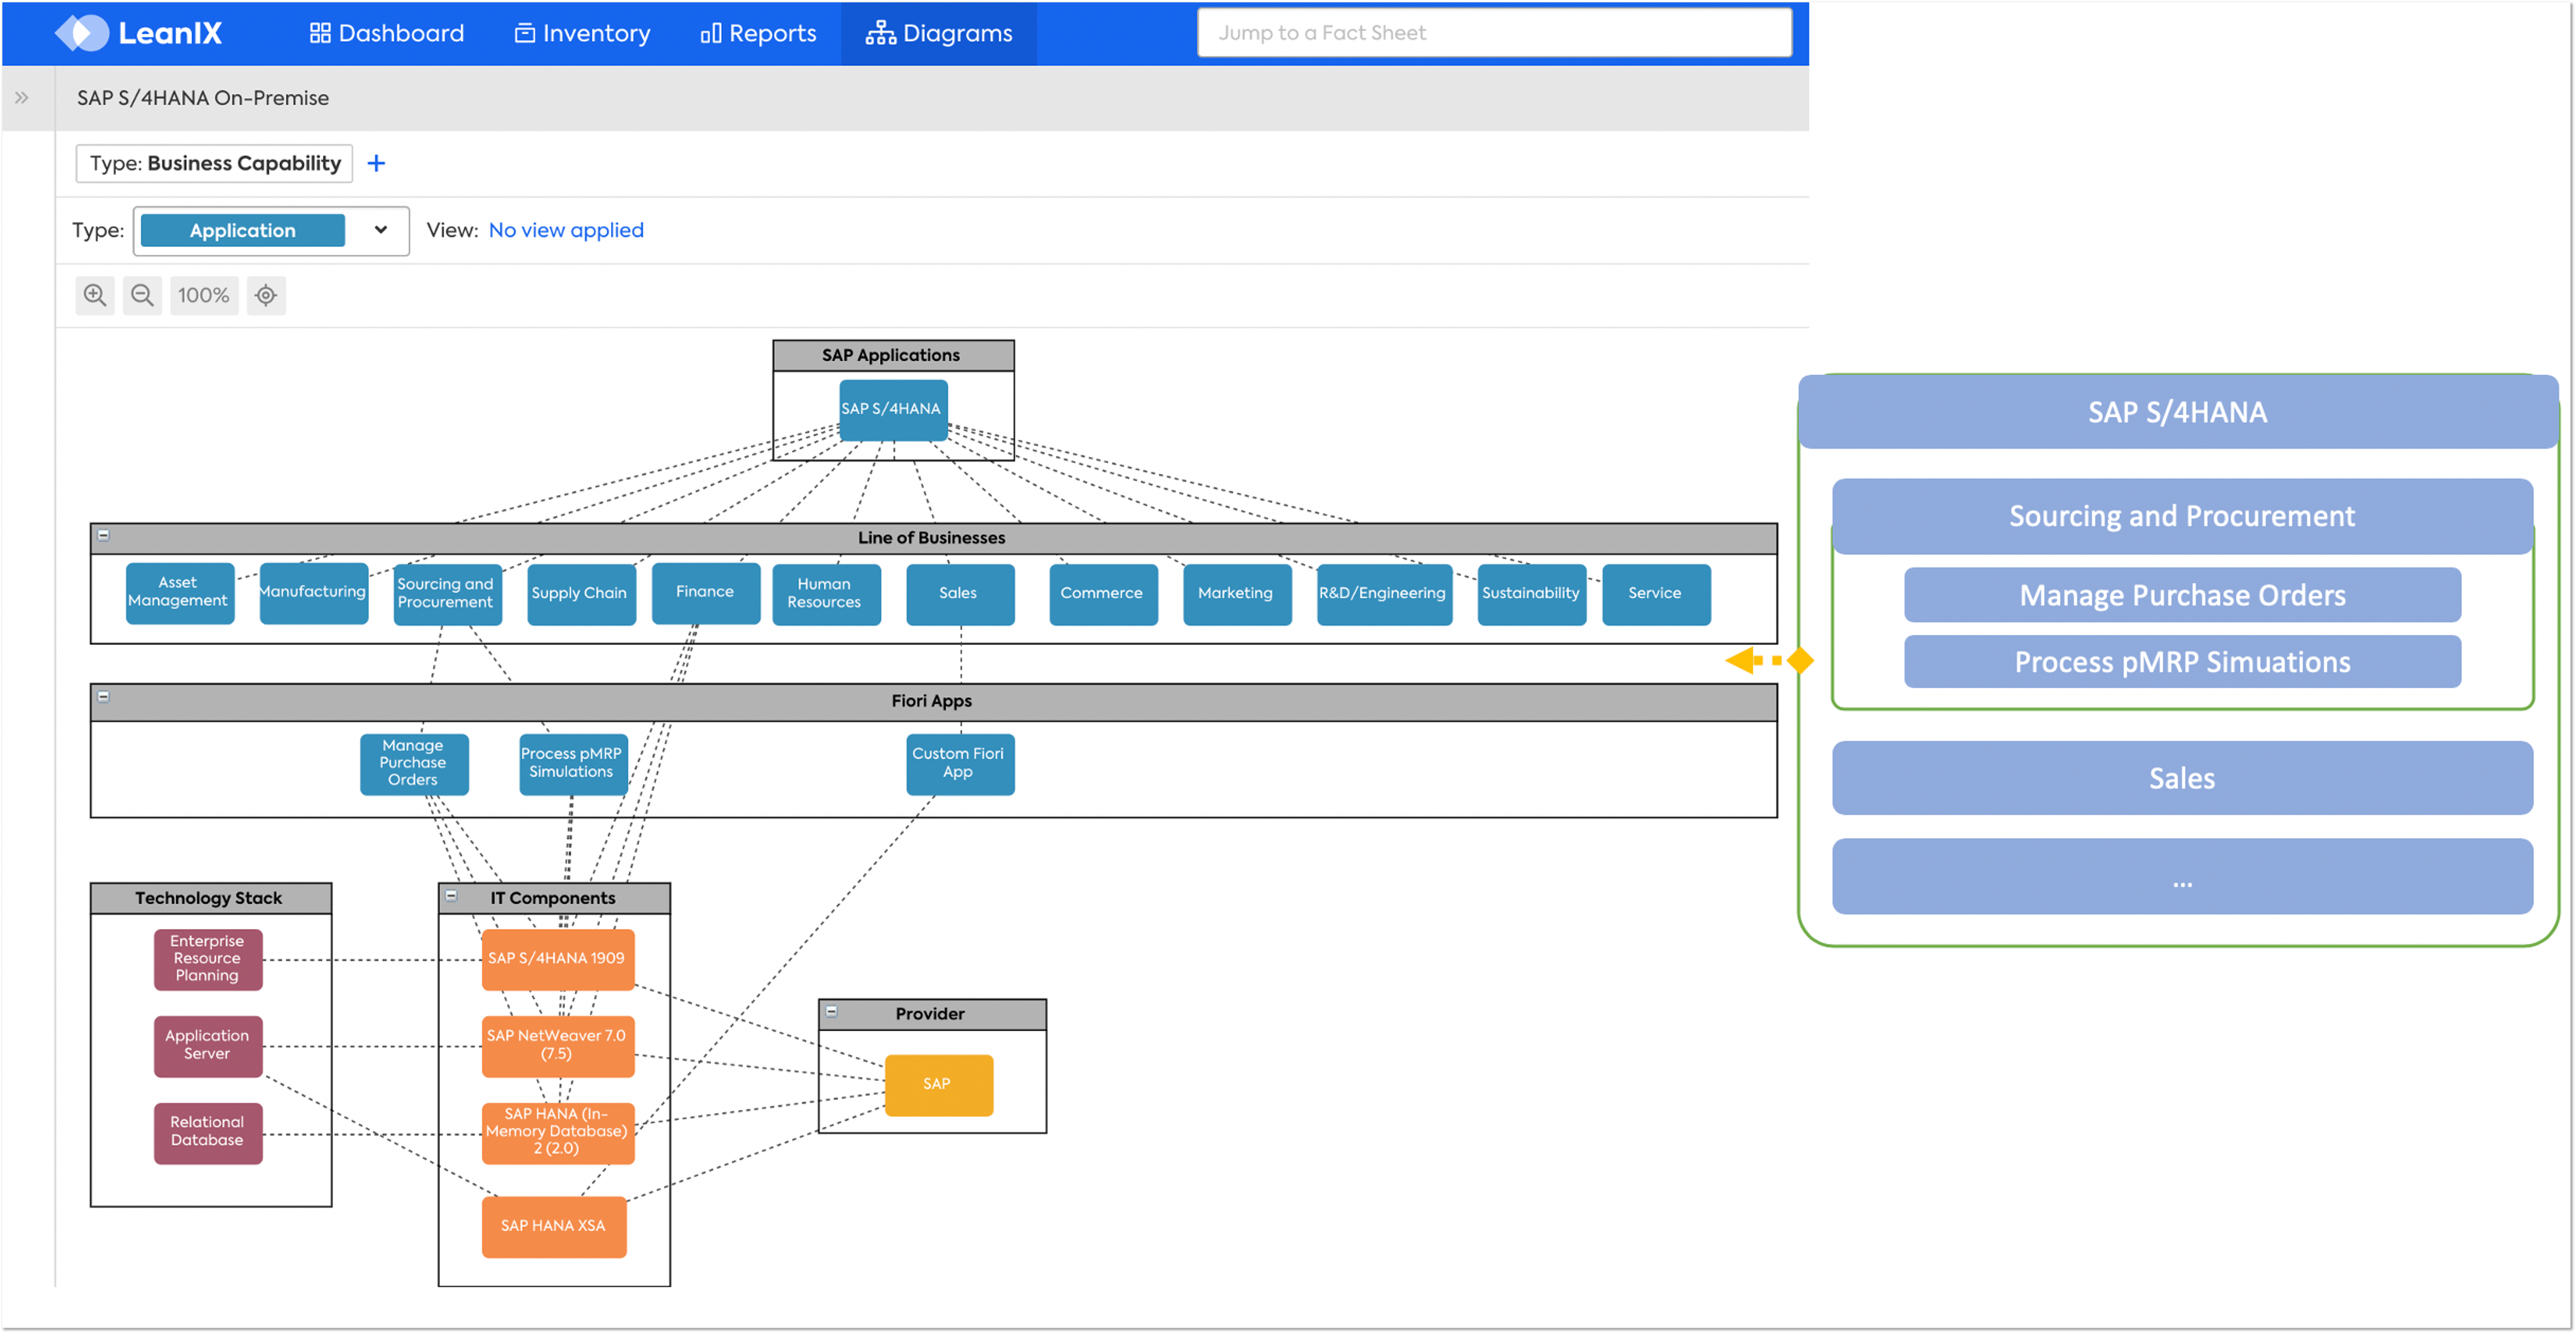Viewport: 2576px width, 1333px height.
Task: Collapse the IT Components group
Action: coord(451,895)
